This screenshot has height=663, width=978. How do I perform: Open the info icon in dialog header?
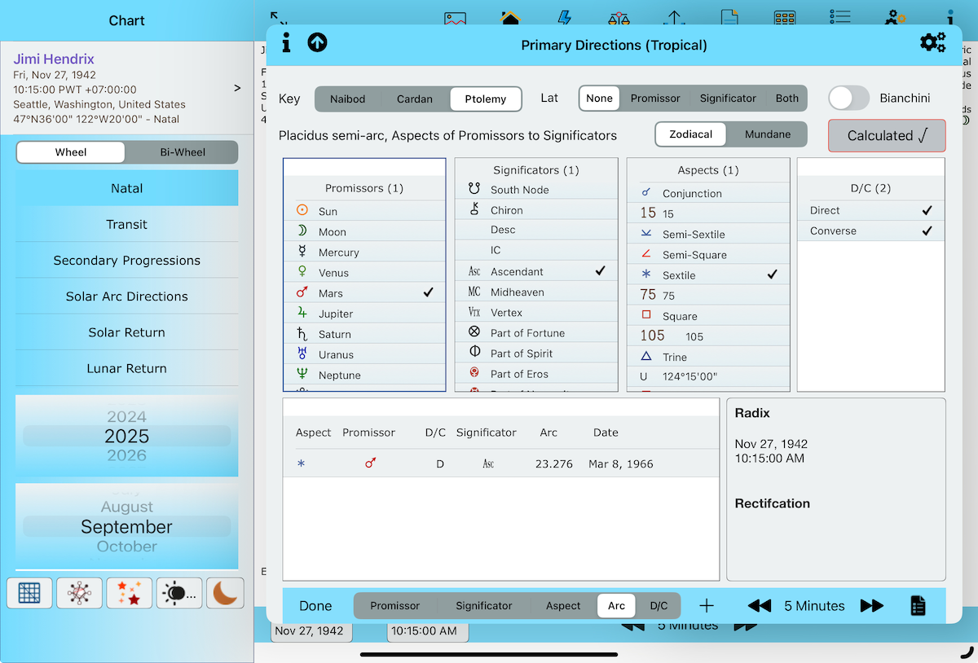286,43
